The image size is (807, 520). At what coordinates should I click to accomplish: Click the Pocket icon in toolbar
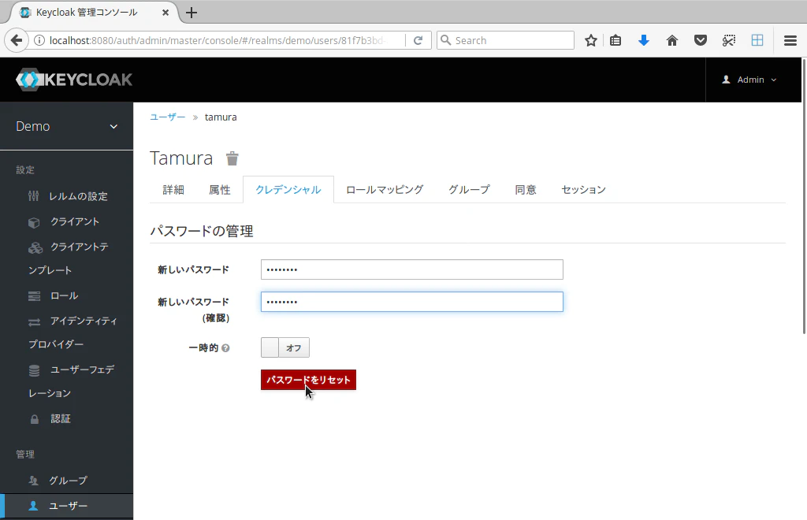click(701, 40)
